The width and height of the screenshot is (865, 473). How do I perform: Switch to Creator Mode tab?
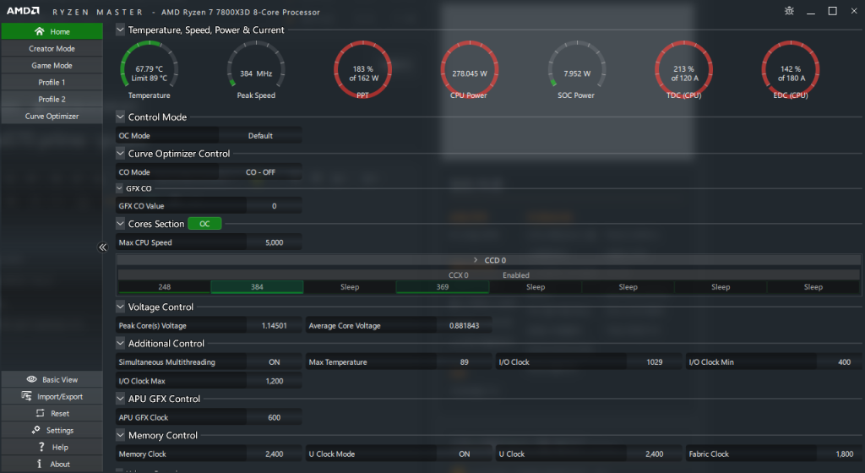pyautogui.click(x=52, y=49)
